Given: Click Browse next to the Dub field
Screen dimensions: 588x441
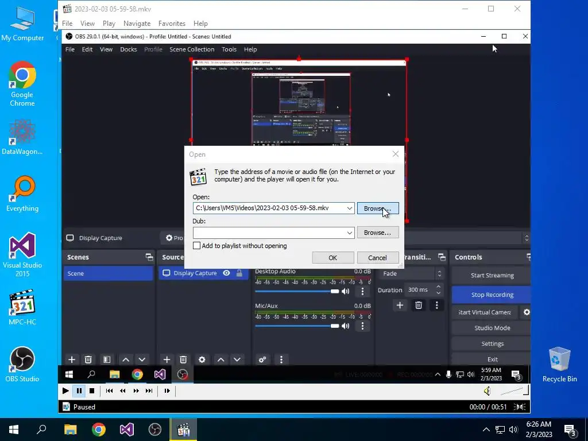Looking at the screenshot, I should click(377, 233).
